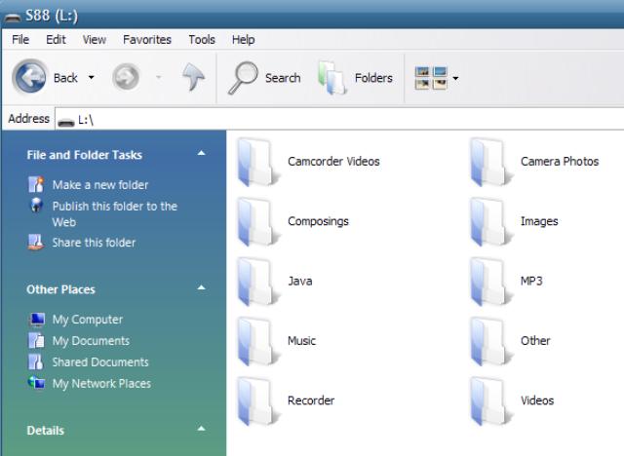Open the Camera Photos folder
Screen dimensions: 624x456
490,161
